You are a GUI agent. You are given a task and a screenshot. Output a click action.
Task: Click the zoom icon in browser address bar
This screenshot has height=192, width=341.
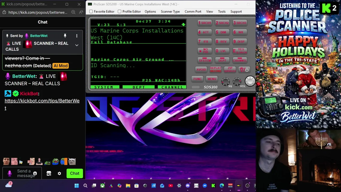pos(73,12)
